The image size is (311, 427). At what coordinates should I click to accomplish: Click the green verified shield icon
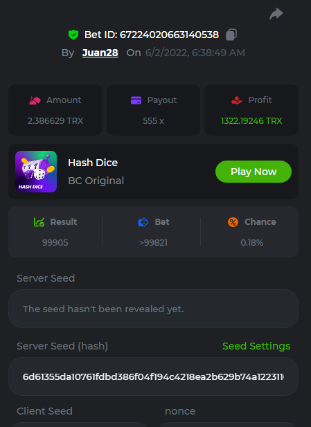(73, 35)
